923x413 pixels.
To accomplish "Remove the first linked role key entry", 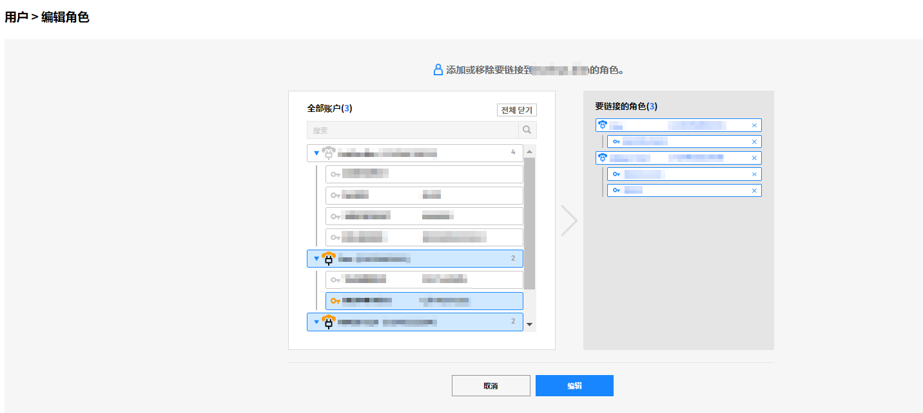I will tap(754, 142).
